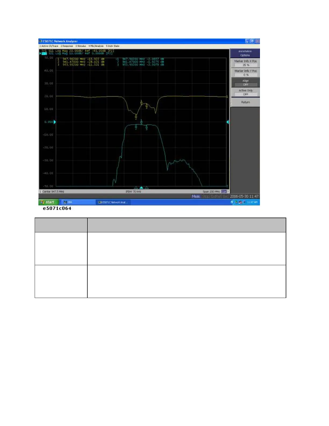Open the 4 Mkr/Analysis menu
The image size is (329, 426).
[x=96, y=46]
